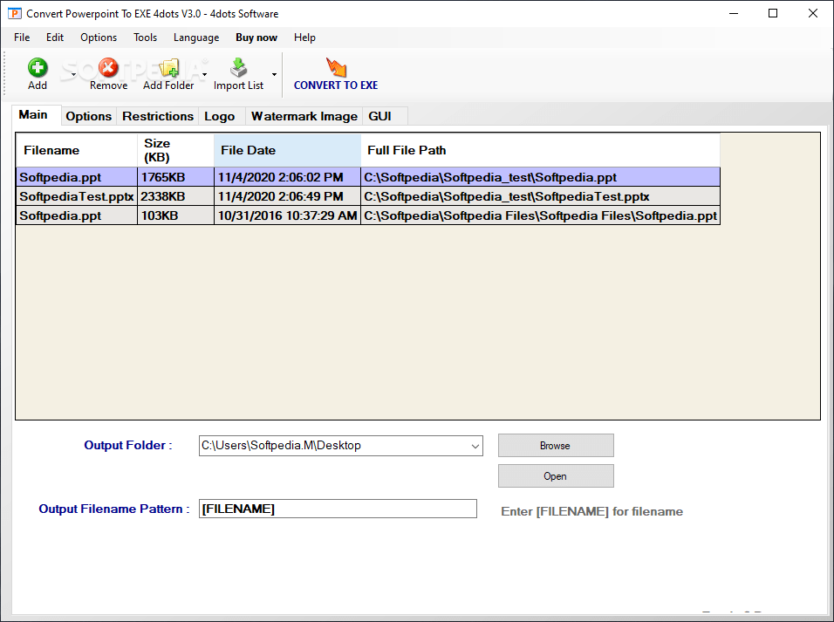Image resolution: width=834 pixels, height=622 pixels.
Task: Click the Output Filename Pattern label
Action: pos(113,509)
